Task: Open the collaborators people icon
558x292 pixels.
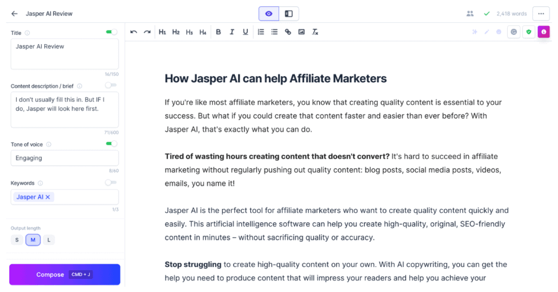Action: [x=470, y=14]
